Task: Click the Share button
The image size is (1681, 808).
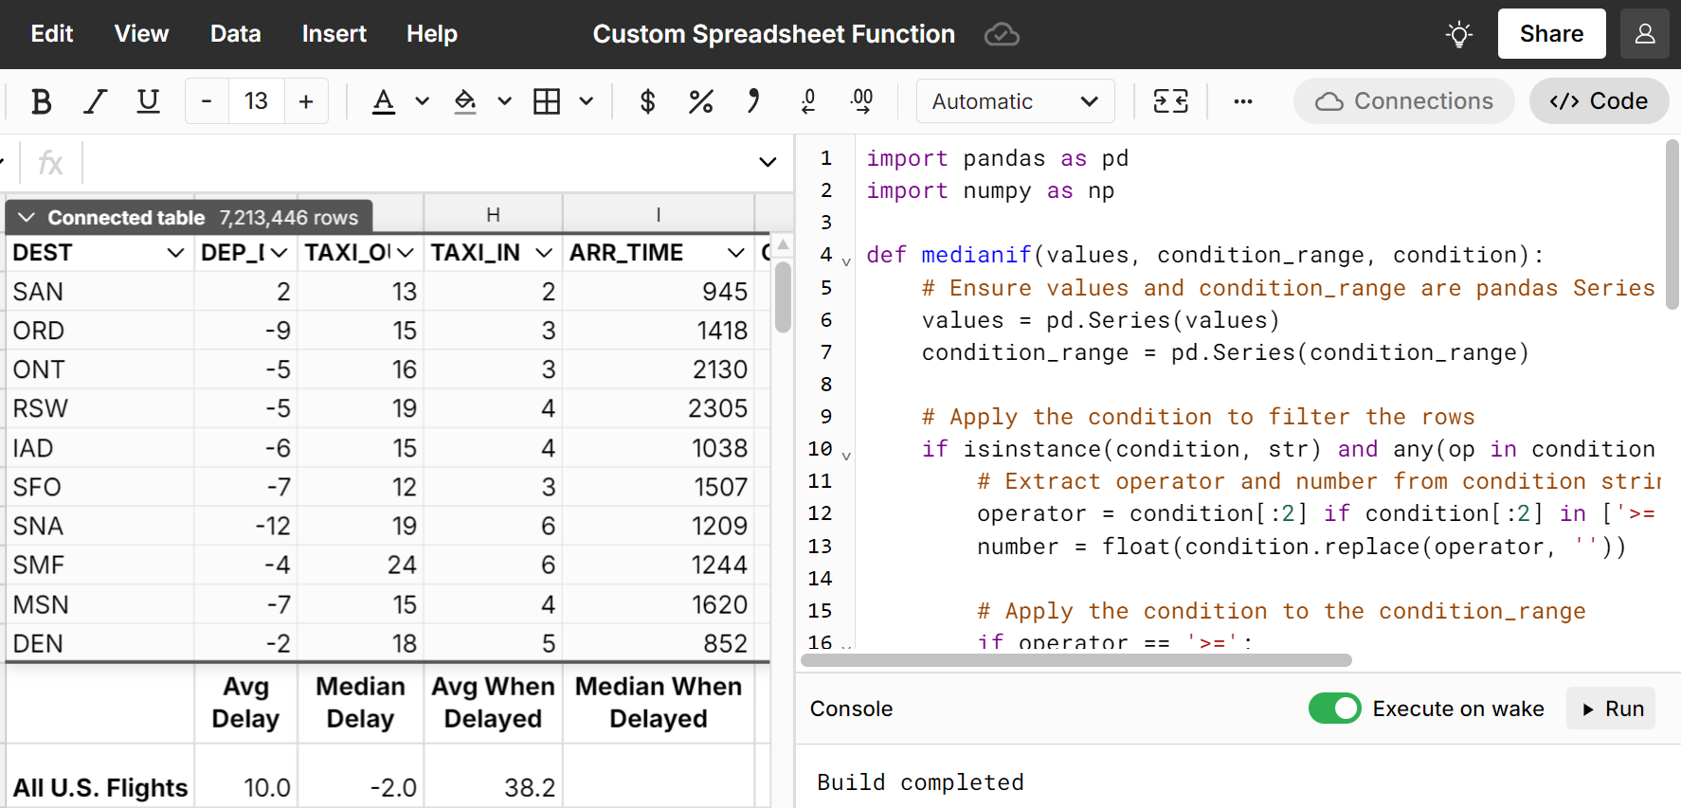Action: 1550,34
